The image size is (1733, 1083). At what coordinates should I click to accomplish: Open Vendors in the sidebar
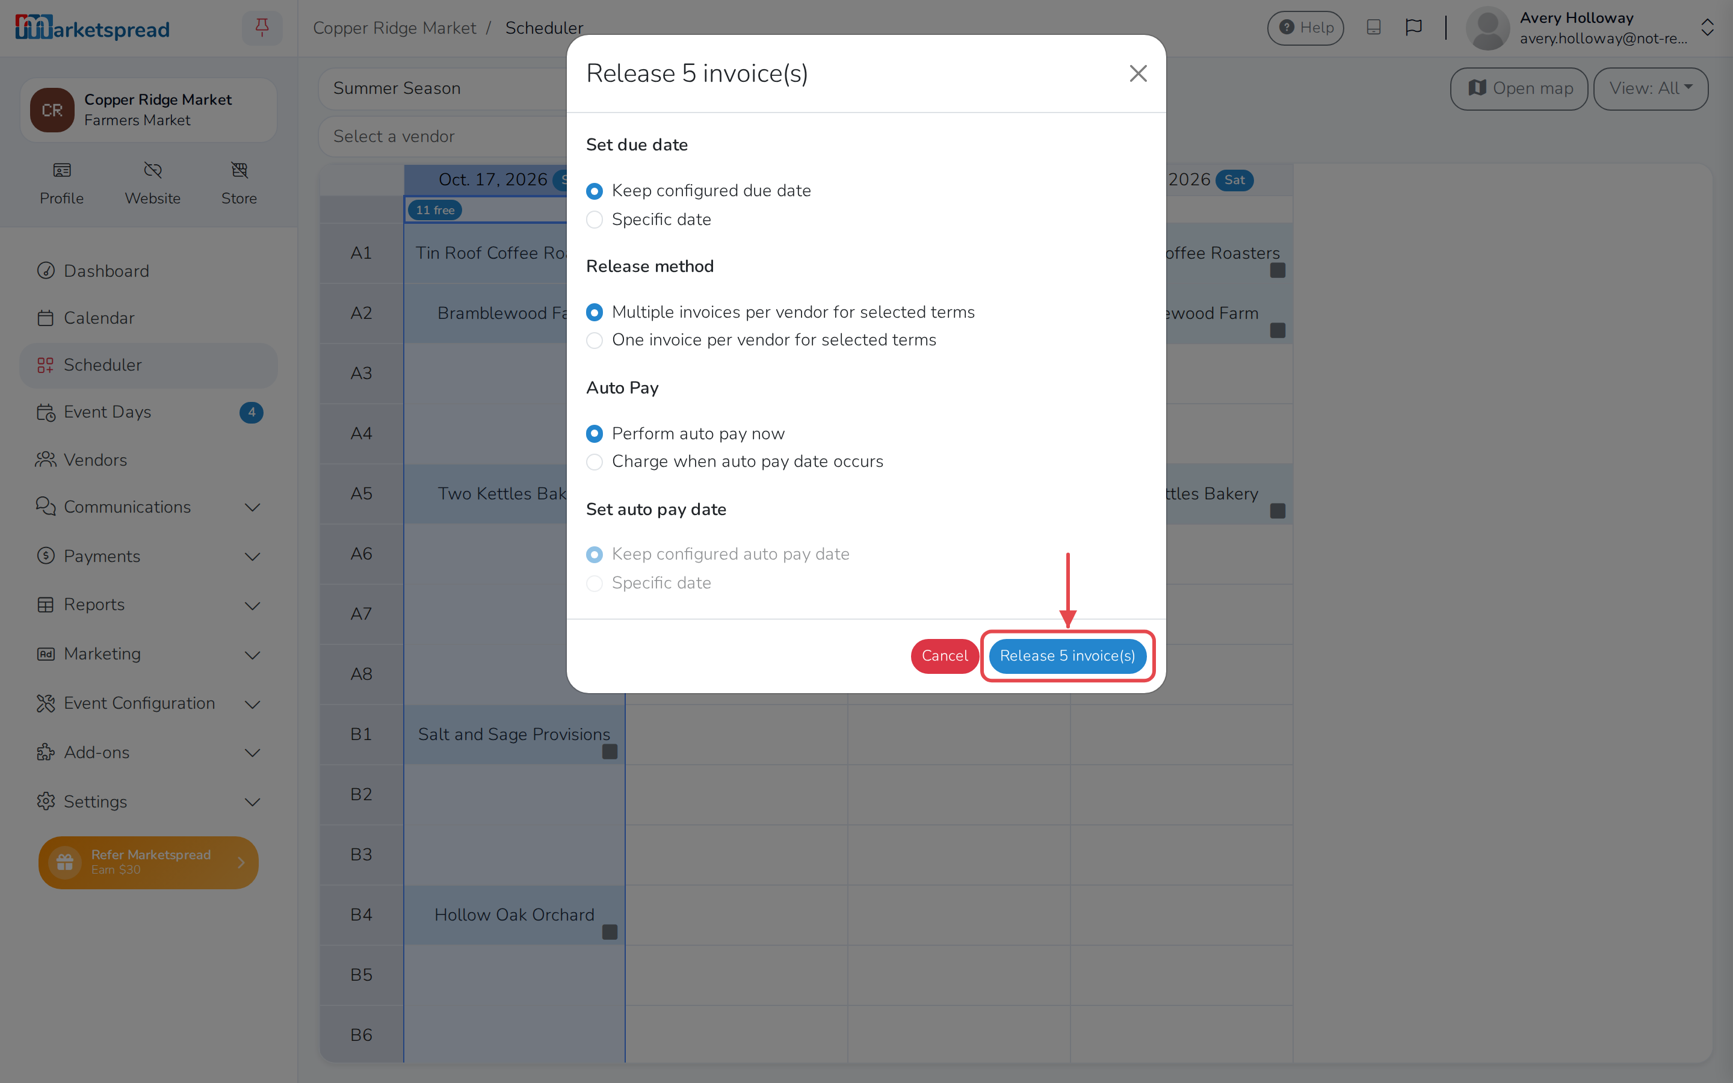click(x=148, y=460)
